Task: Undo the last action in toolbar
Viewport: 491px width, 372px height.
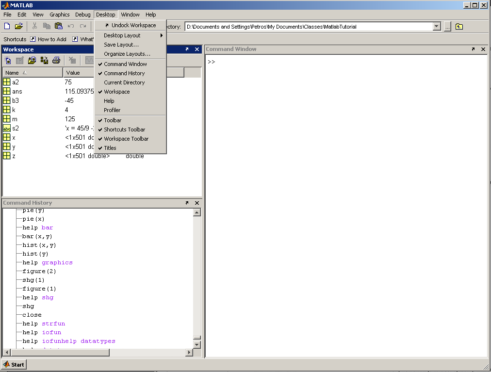Action: (x=71, y=26)
